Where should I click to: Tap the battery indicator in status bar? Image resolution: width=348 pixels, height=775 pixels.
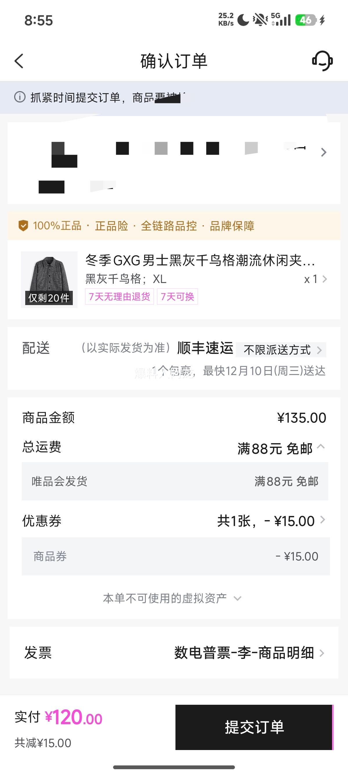click(x=306, y=20)
